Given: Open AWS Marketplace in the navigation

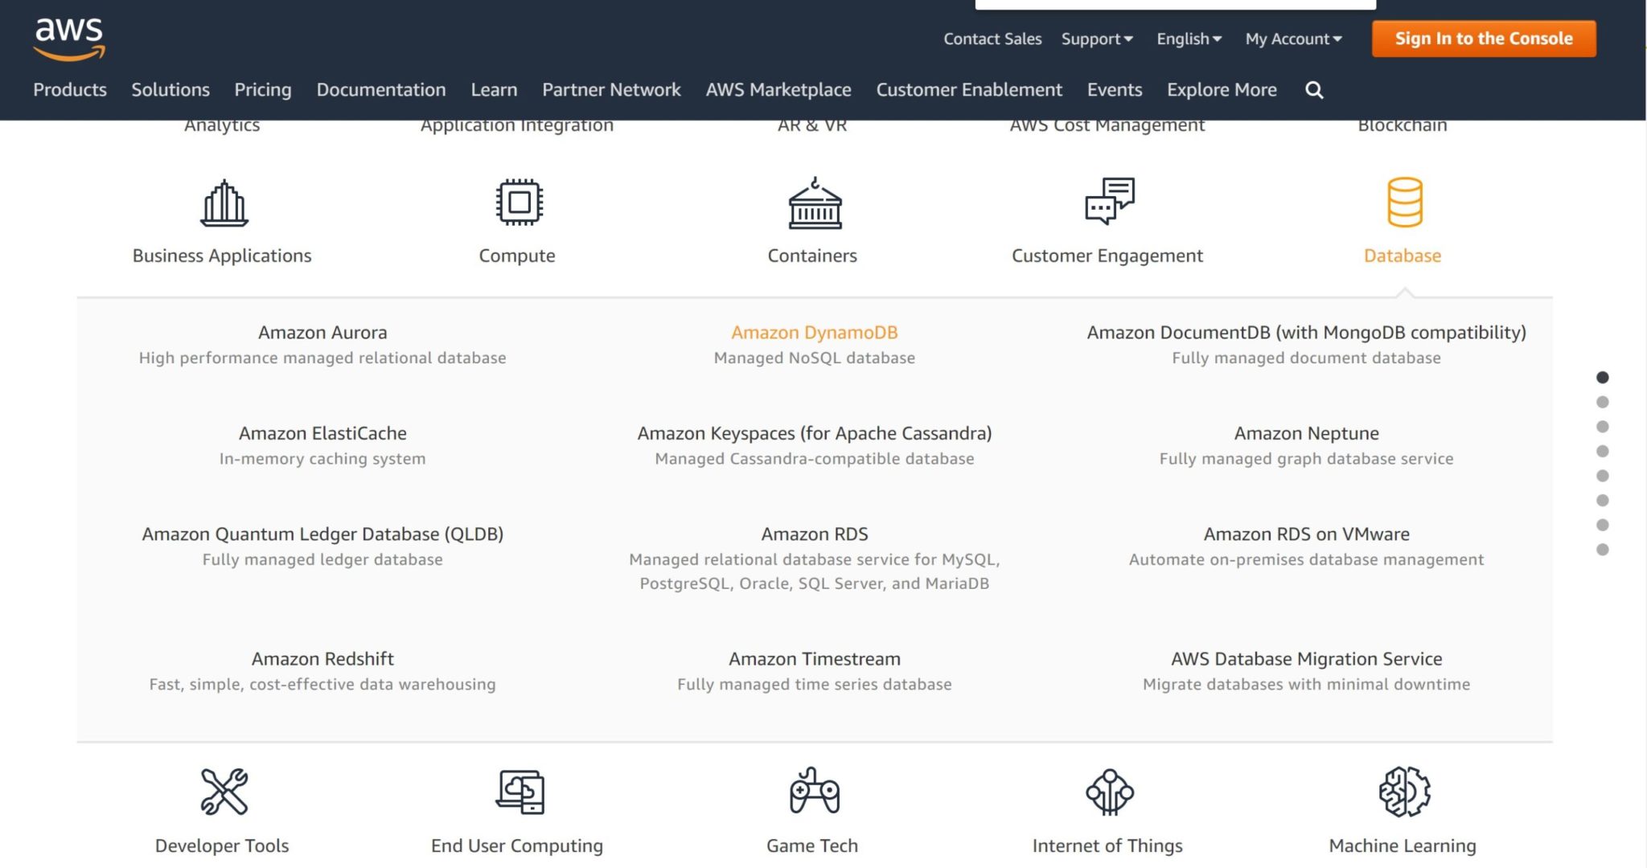Looking at the screenshot, I should pyautogui.click(x=778, y=89).
